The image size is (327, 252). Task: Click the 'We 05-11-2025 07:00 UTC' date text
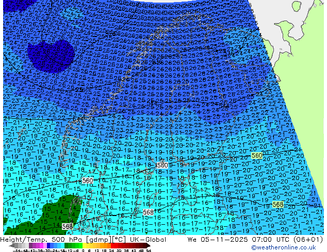[239, 240]
